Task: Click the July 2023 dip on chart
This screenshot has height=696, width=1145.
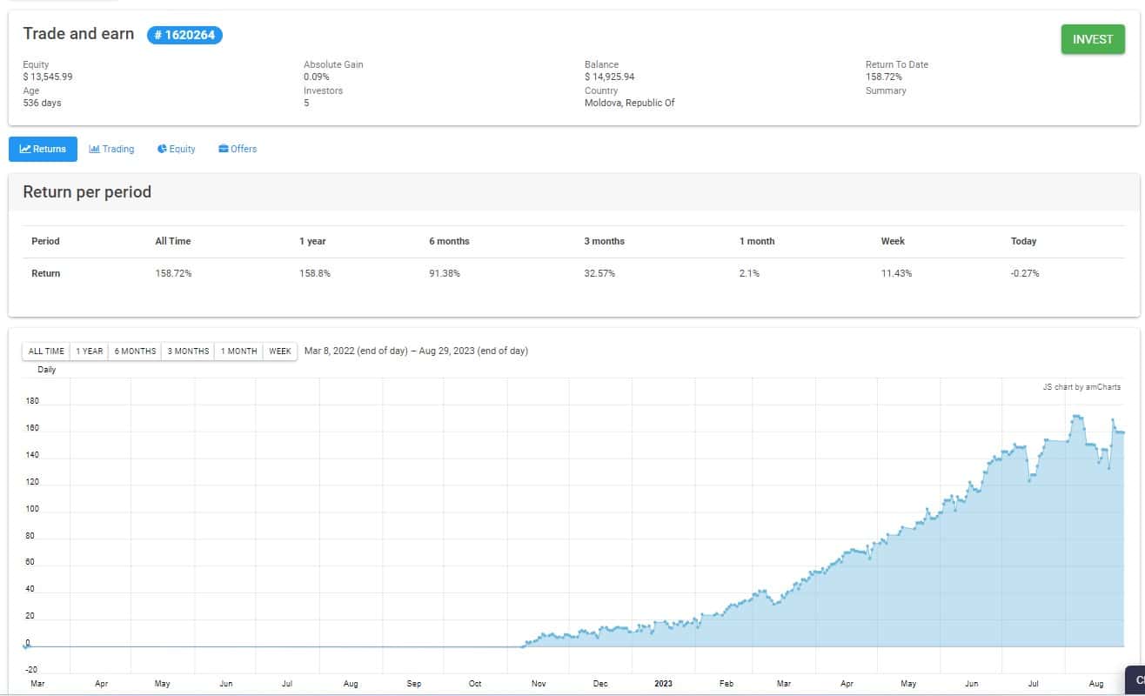Action: [x=1029, y=479]
